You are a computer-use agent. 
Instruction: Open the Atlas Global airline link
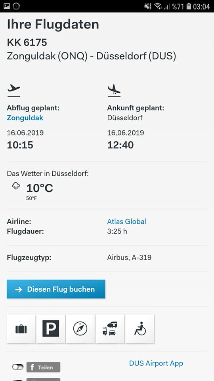click(x=127, y=221)
